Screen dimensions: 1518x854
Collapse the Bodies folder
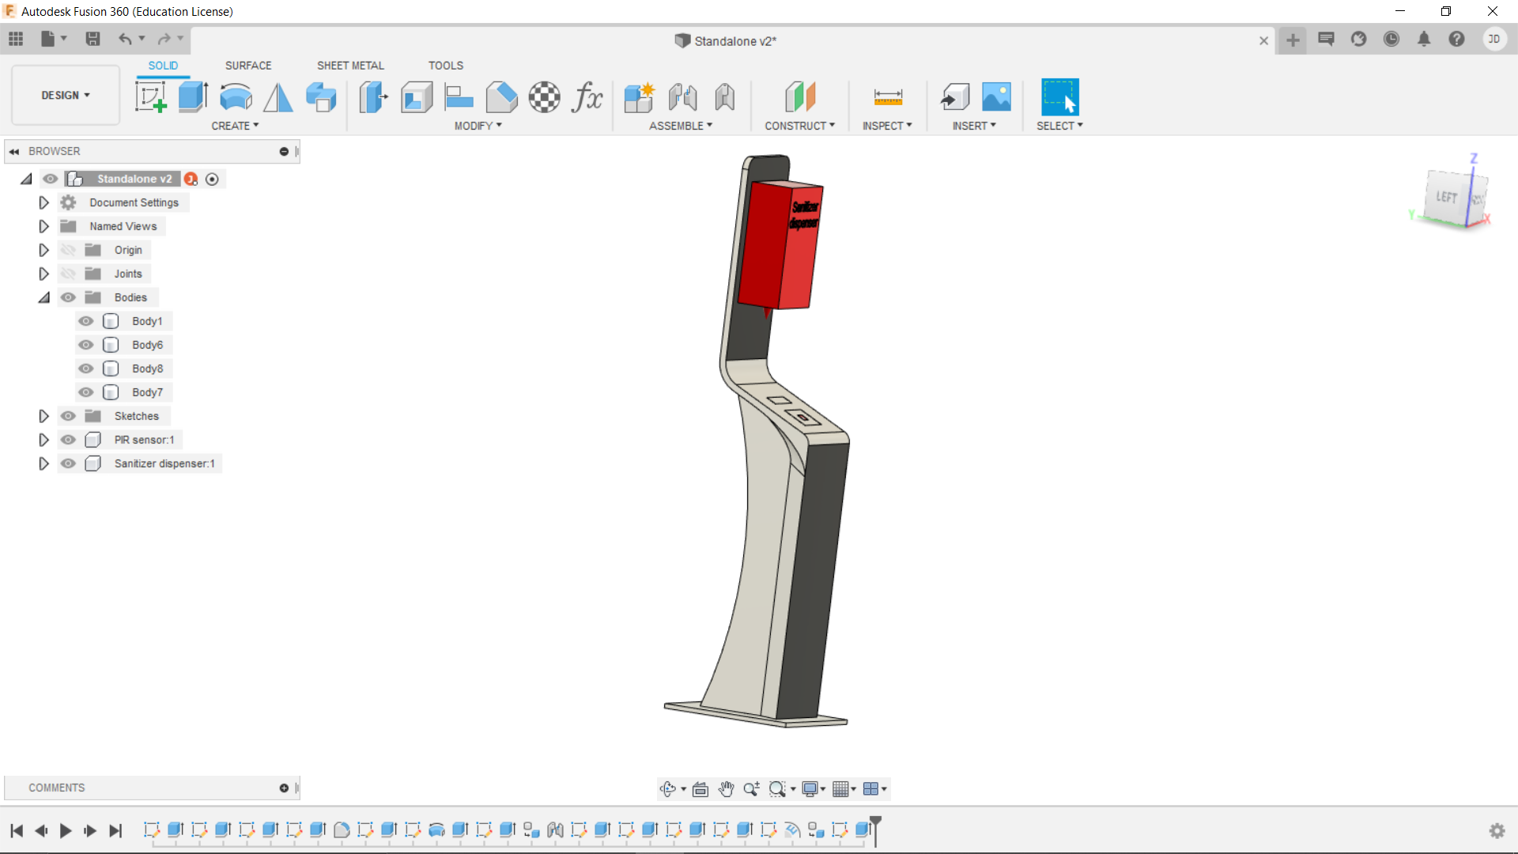(x=44, y=297)
